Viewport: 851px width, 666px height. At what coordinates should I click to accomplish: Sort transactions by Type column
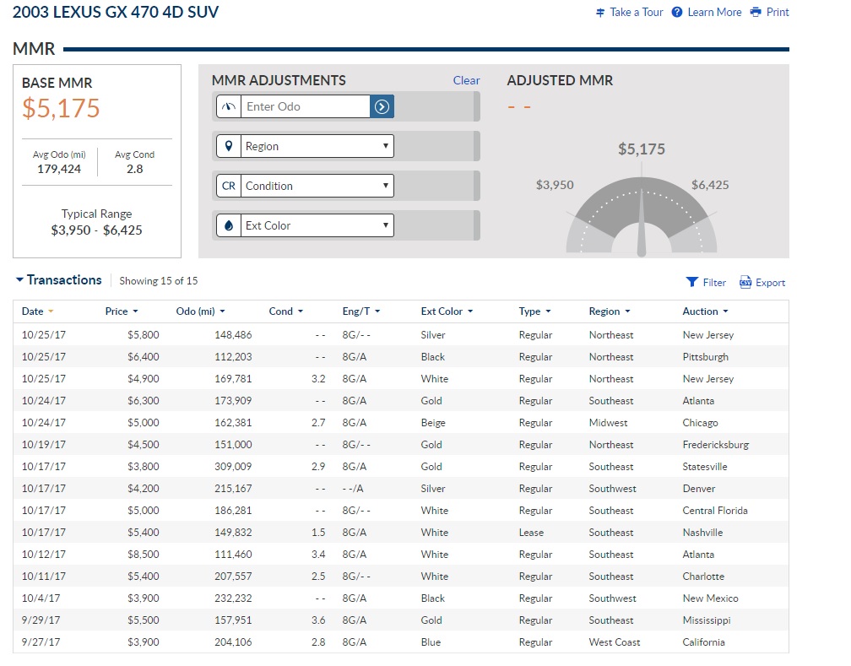click(x=534, y=311)
